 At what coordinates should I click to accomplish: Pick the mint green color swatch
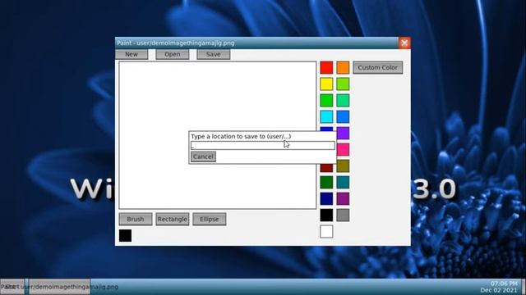click(x=343, y=100)
